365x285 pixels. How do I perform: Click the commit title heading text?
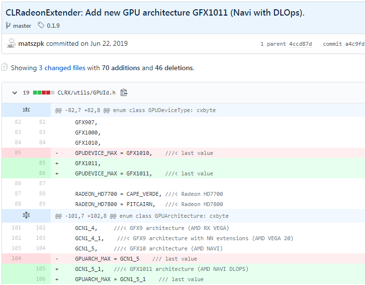(x=155, y=12)
